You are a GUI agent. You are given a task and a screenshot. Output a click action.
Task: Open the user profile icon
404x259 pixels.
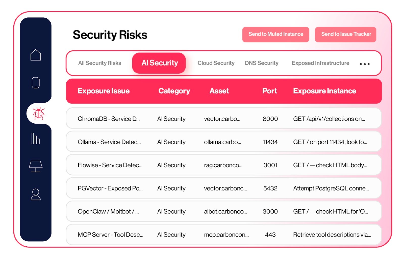pyautogui.click(x=36, y=194)
